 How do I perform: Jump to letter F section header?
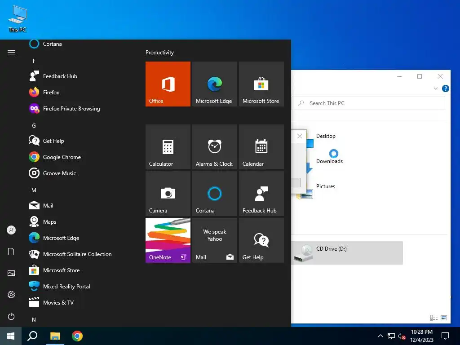click(x=34, y=61)
